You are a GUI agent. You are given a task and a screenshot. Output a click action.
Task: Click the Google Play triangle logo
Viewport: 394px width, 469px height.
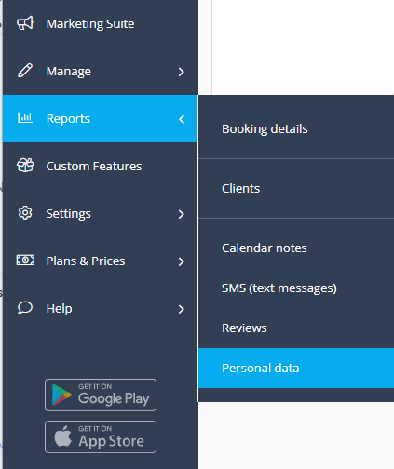[x=61, y=395]
